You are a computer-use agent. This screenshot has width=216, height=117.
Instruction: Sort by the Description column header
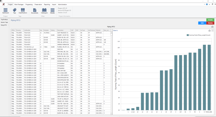tap(64, 30)
